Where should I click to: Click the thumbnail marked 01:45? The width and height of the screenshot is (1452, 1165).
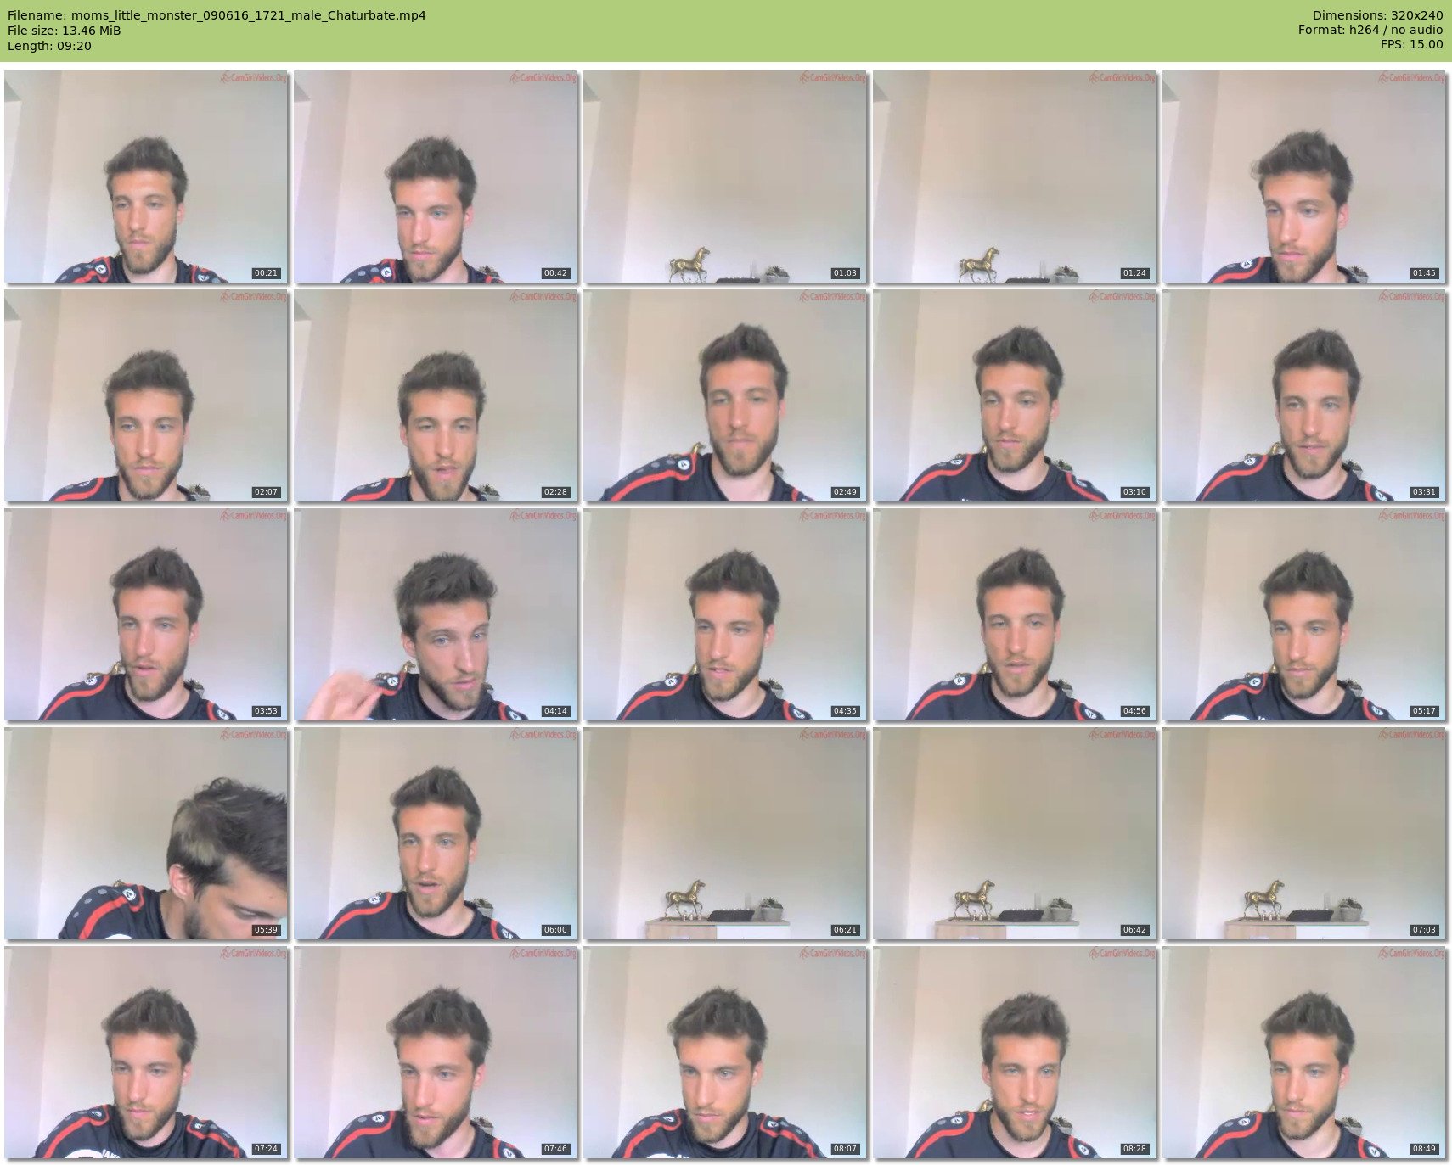(1304, 176)
